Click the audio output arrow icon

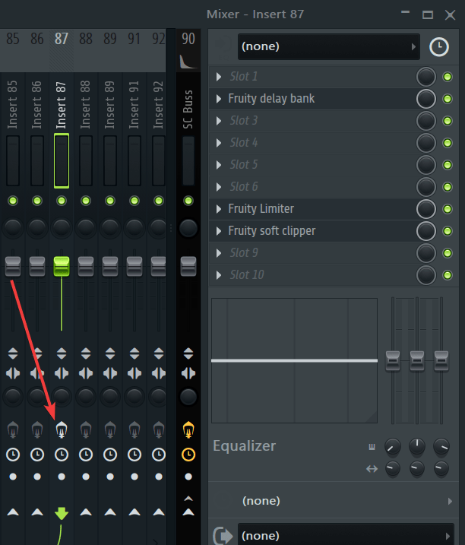222,536
